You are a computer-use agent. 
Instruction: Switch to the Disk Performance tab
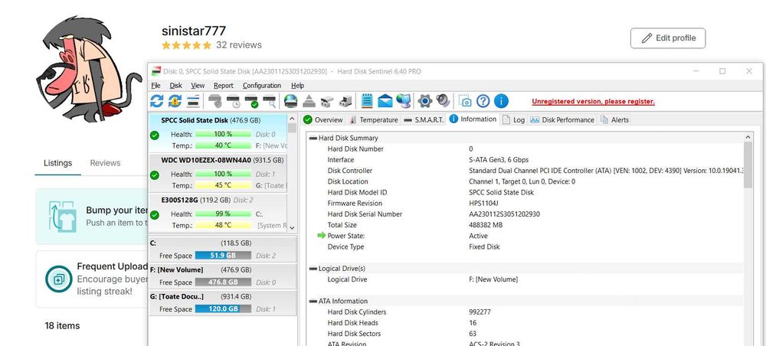(562, 119)
